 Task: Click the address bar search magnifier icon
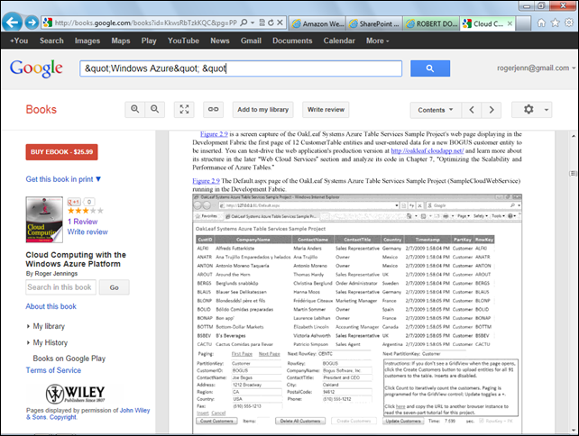pyautogui.click(x=244, y=23)
